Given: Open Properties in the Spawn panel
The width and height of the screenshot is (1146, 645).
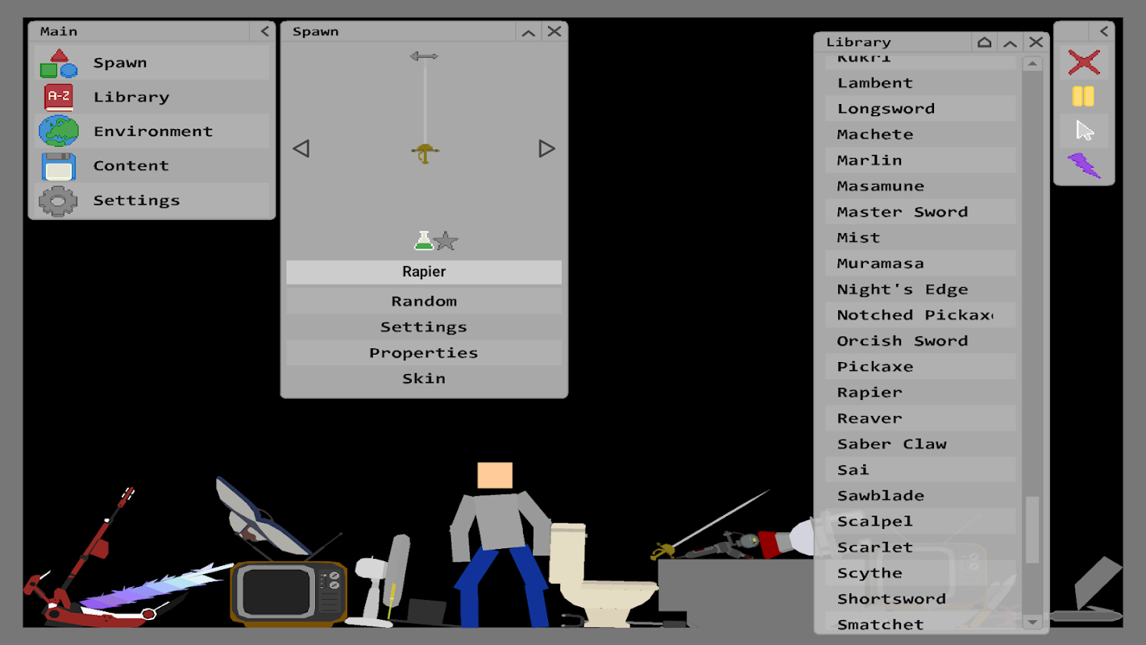Looking at the screenshot, I should 424,352.
